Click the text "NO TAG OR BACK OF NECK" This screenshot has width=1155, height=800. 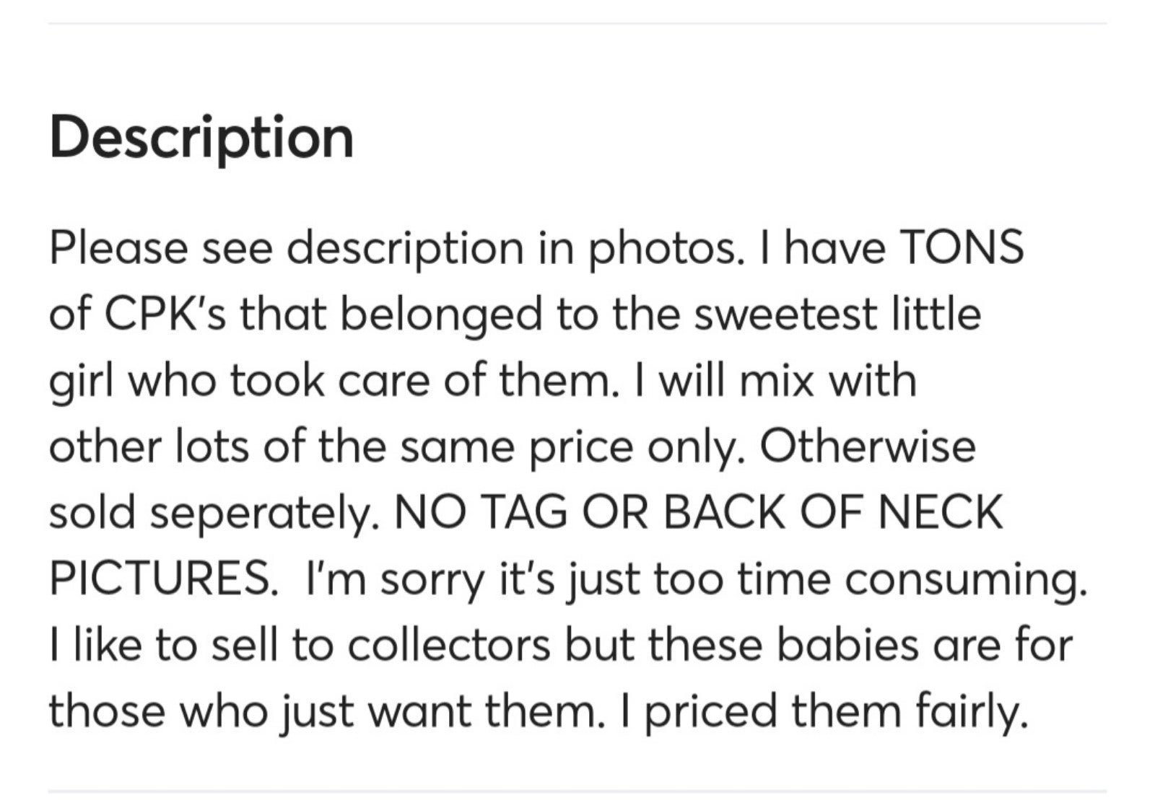click(x=699, y=512)
